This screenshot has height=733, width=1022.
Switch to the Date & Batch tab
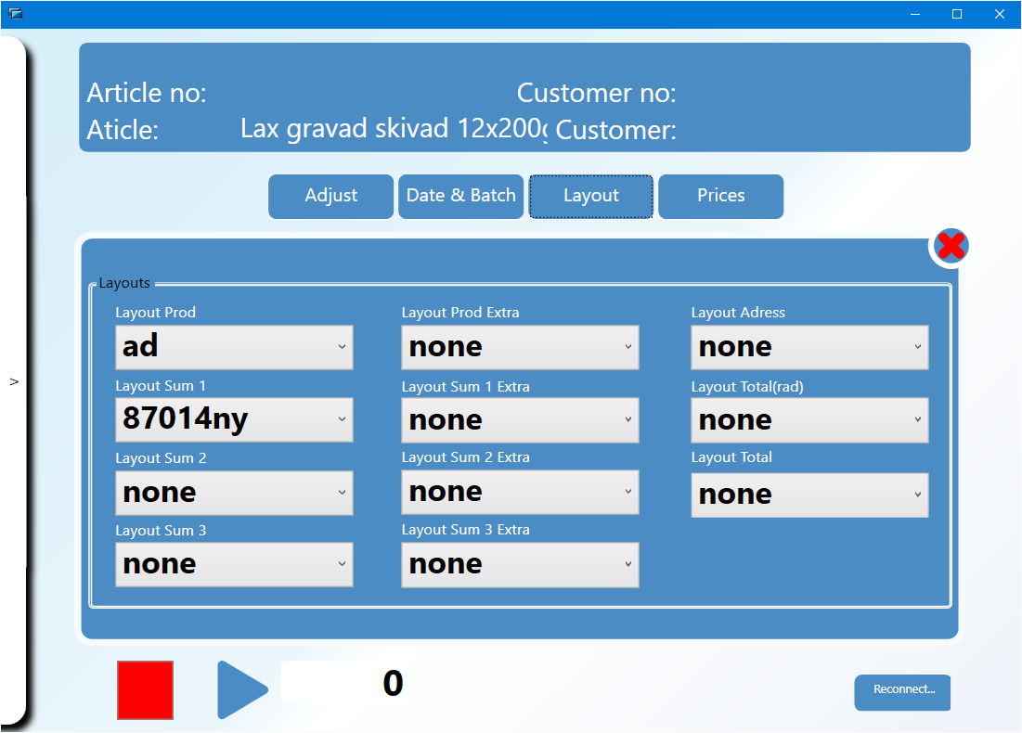pos(461,196)
